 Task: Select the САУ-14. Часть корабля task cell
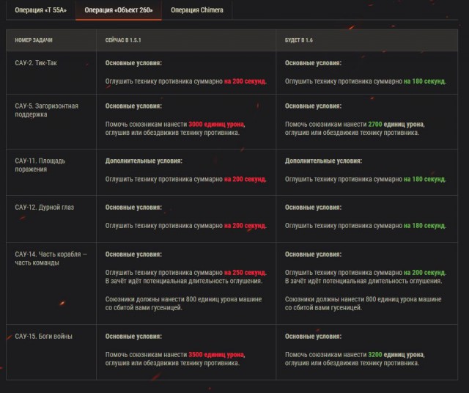[51, 283]
